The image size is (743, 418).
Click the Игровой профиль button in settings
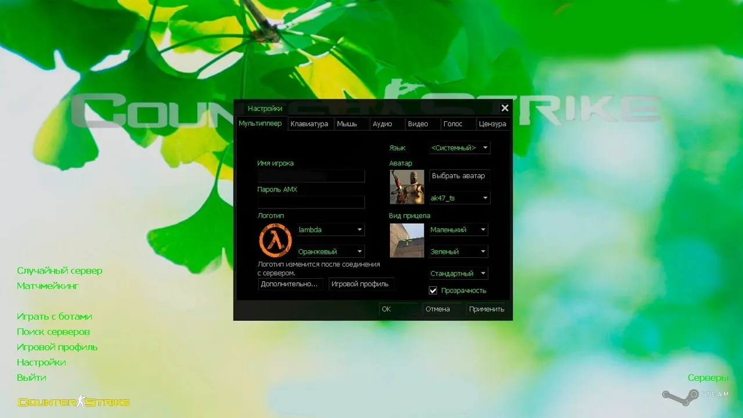click(x=360, y=284)
